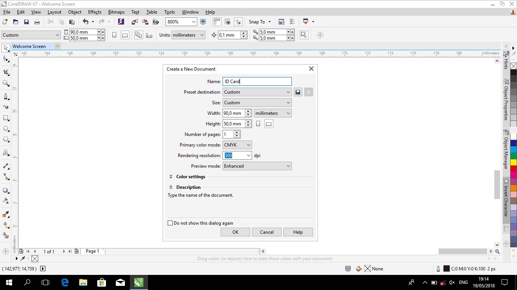Screen dimensions: 517x290
Task: Click the save preset destination icon
Action: point(298,92)
